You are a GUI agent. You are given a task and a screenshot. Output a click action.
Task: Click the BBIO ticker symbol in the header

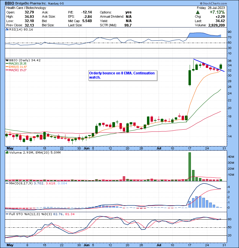[x=10, y=3]
